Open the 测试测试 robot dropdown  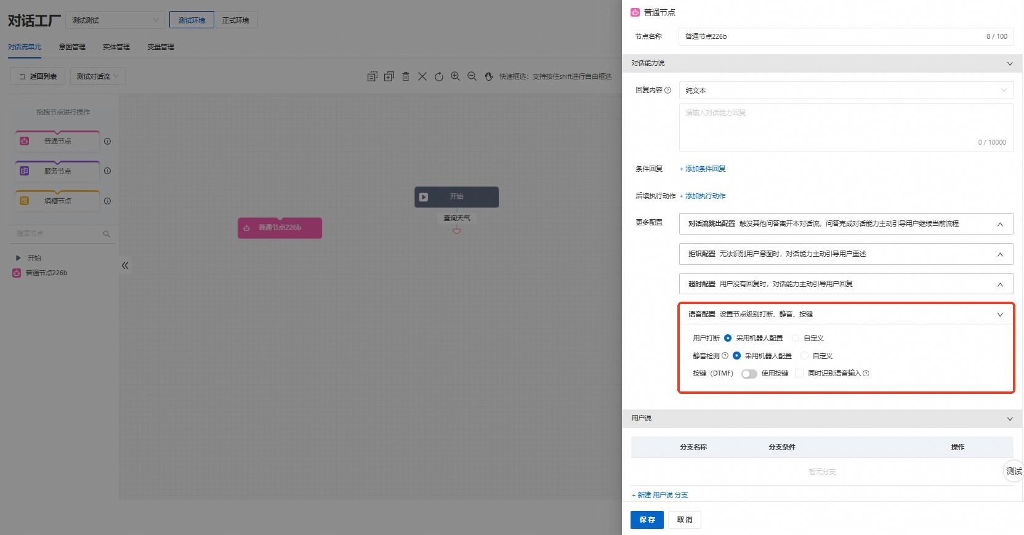115,20
